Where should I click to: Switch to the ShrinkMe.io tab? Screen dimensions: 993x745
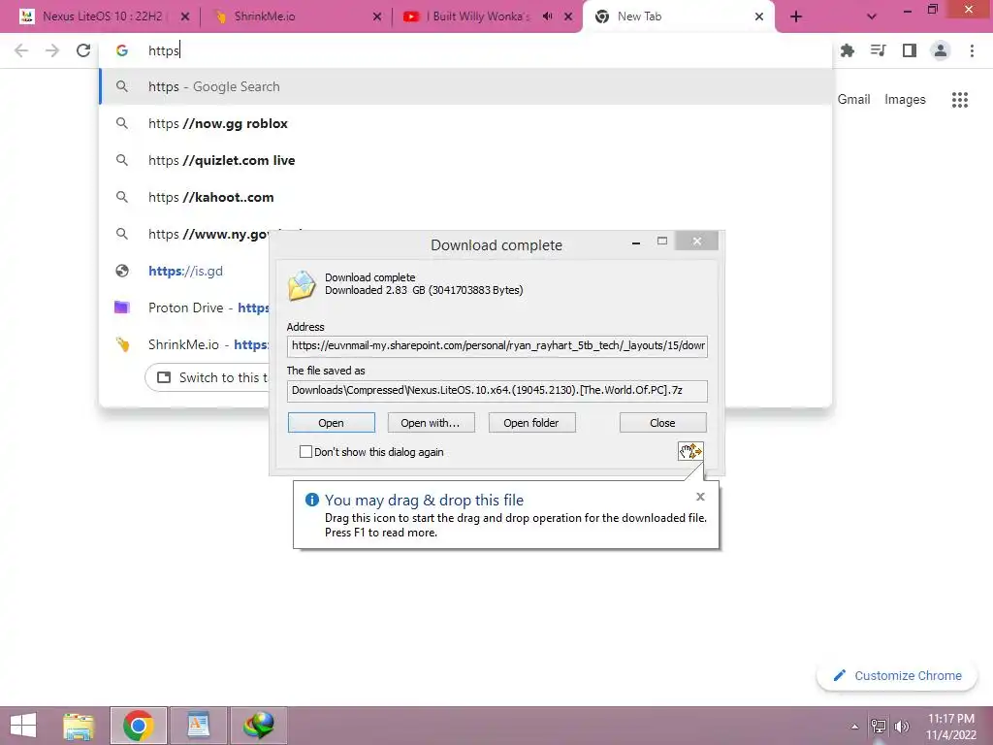click(296, 16)
